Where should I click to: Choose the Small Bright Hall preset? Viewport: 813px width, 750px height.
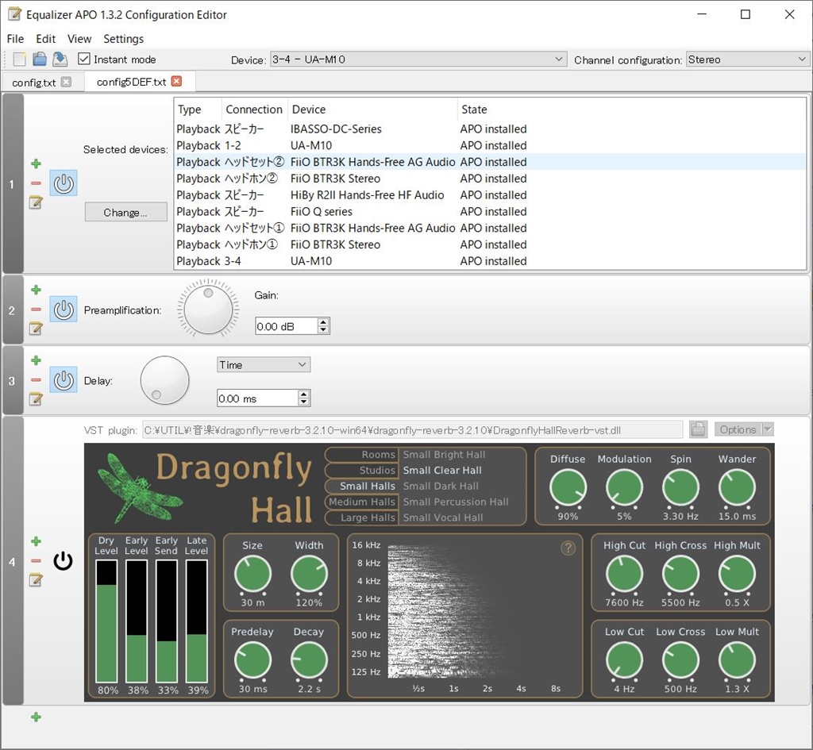445,455
